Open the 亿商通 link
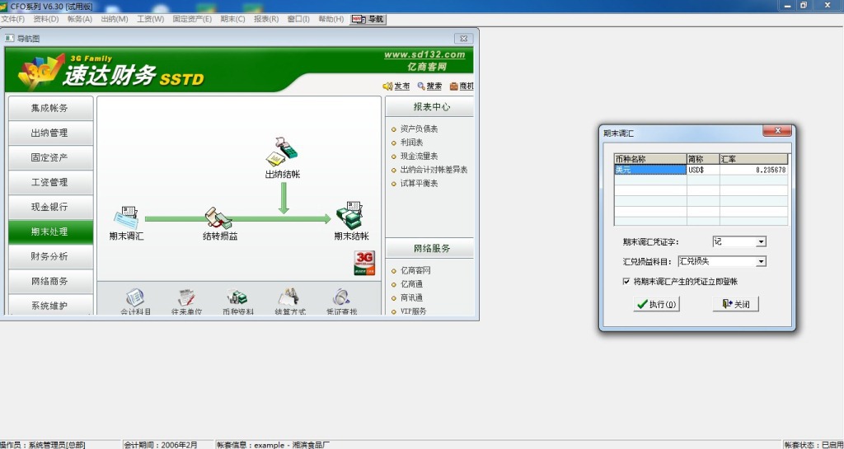The height and width of the screenshot is (449, 844). [x=412, y=284]
